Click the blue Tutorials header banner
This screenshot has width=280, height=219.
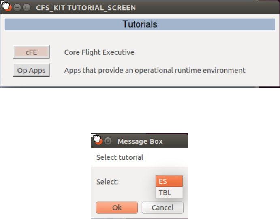click(140, 24)
